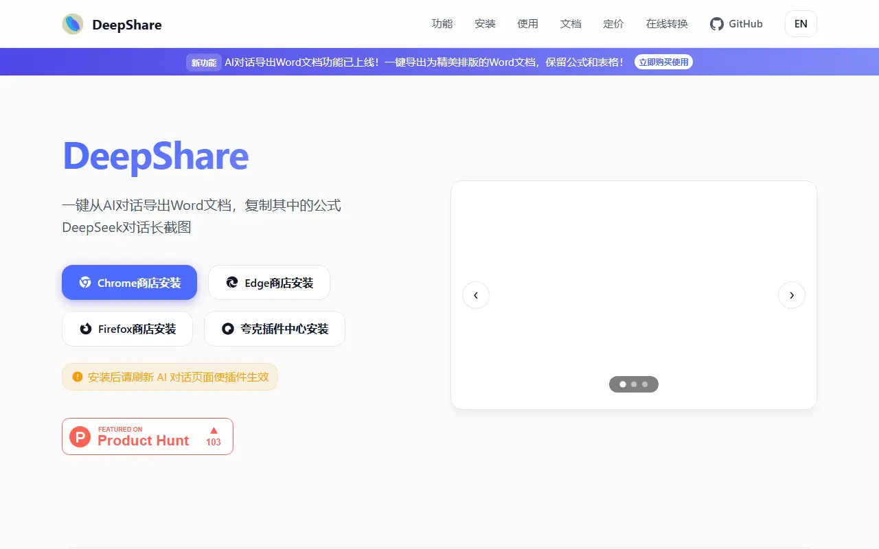Click the Product Hunt P logo
The image size is (879, 549).
click(x=80, y=436)
